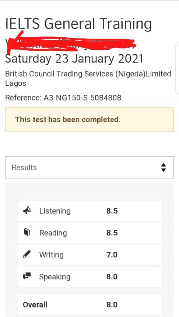Click the Overall band value 8.0
The image size is (179, 317).
112,305
